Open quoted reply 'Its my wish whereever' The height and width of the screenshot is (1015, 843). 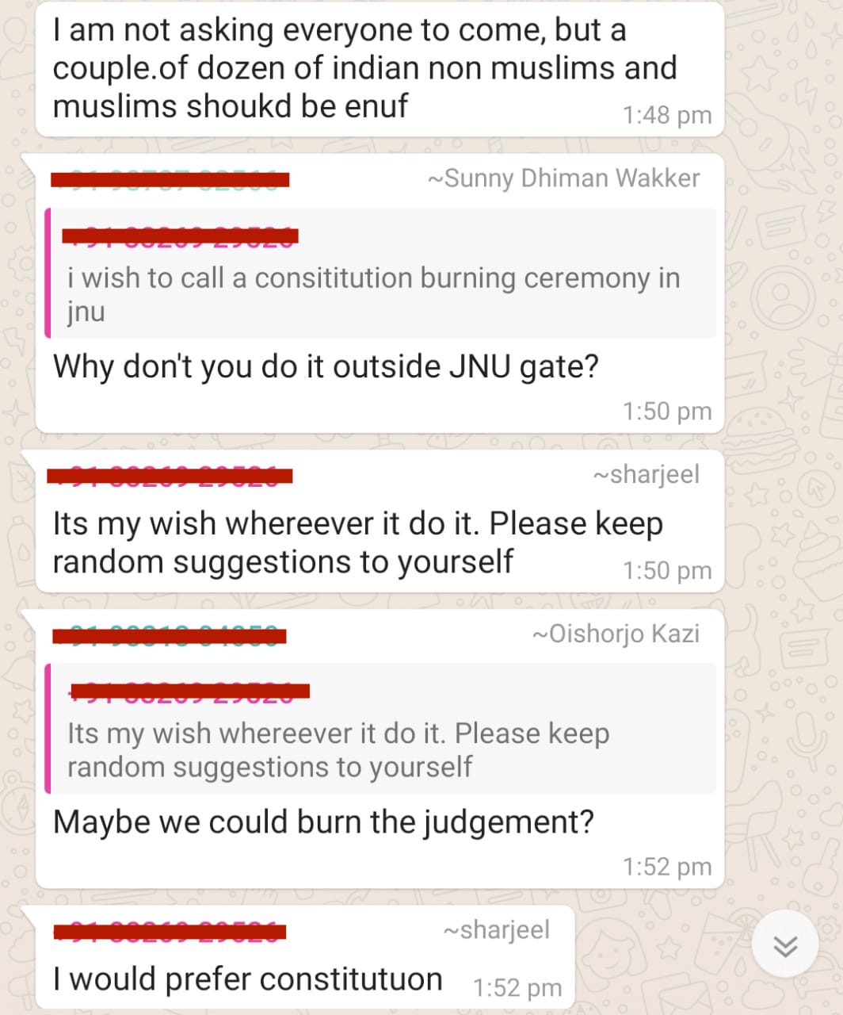pyautogui.click(x=381, y=729)
